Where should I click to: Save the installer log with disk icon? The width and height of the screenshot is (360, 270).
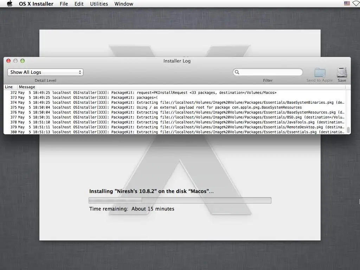342,72
